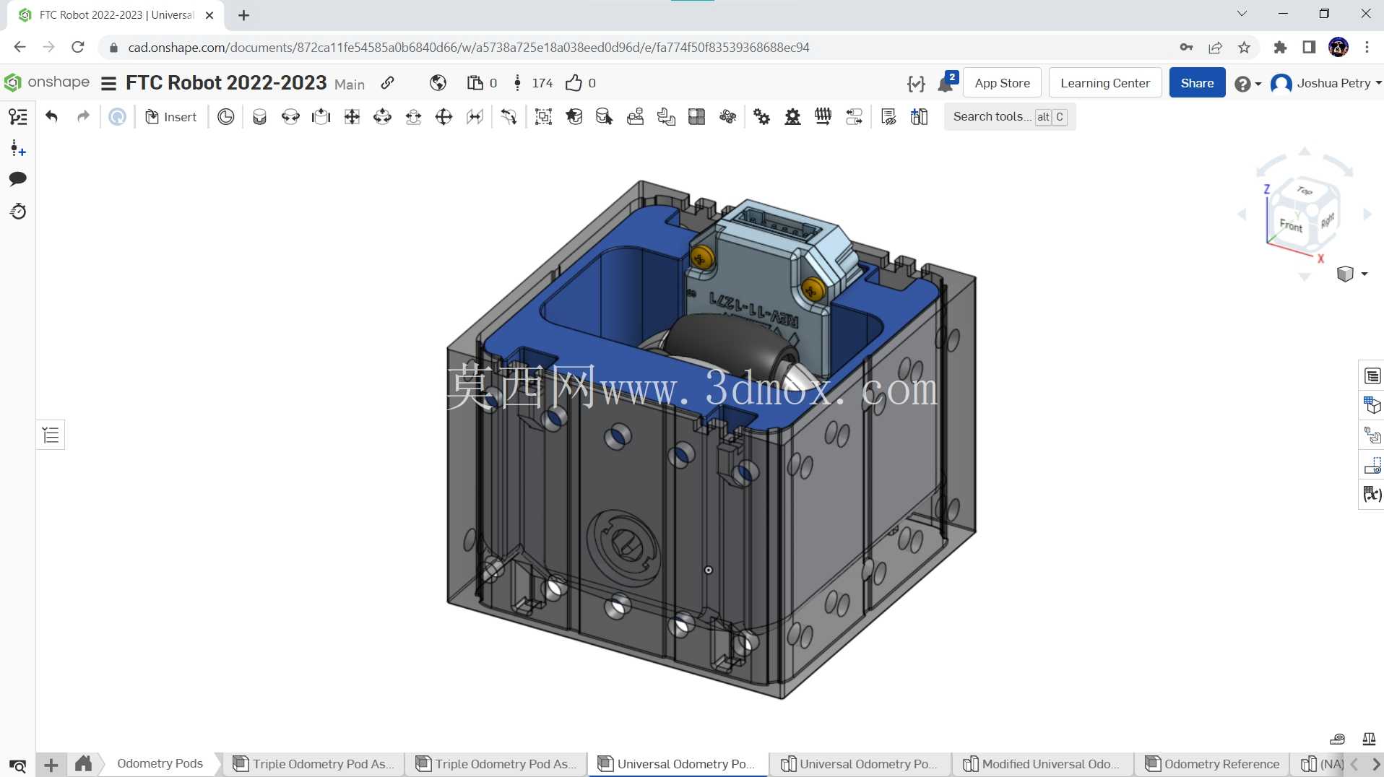Expand the collapsed feature list button
1384x777 pixels.
click(51, 435)
